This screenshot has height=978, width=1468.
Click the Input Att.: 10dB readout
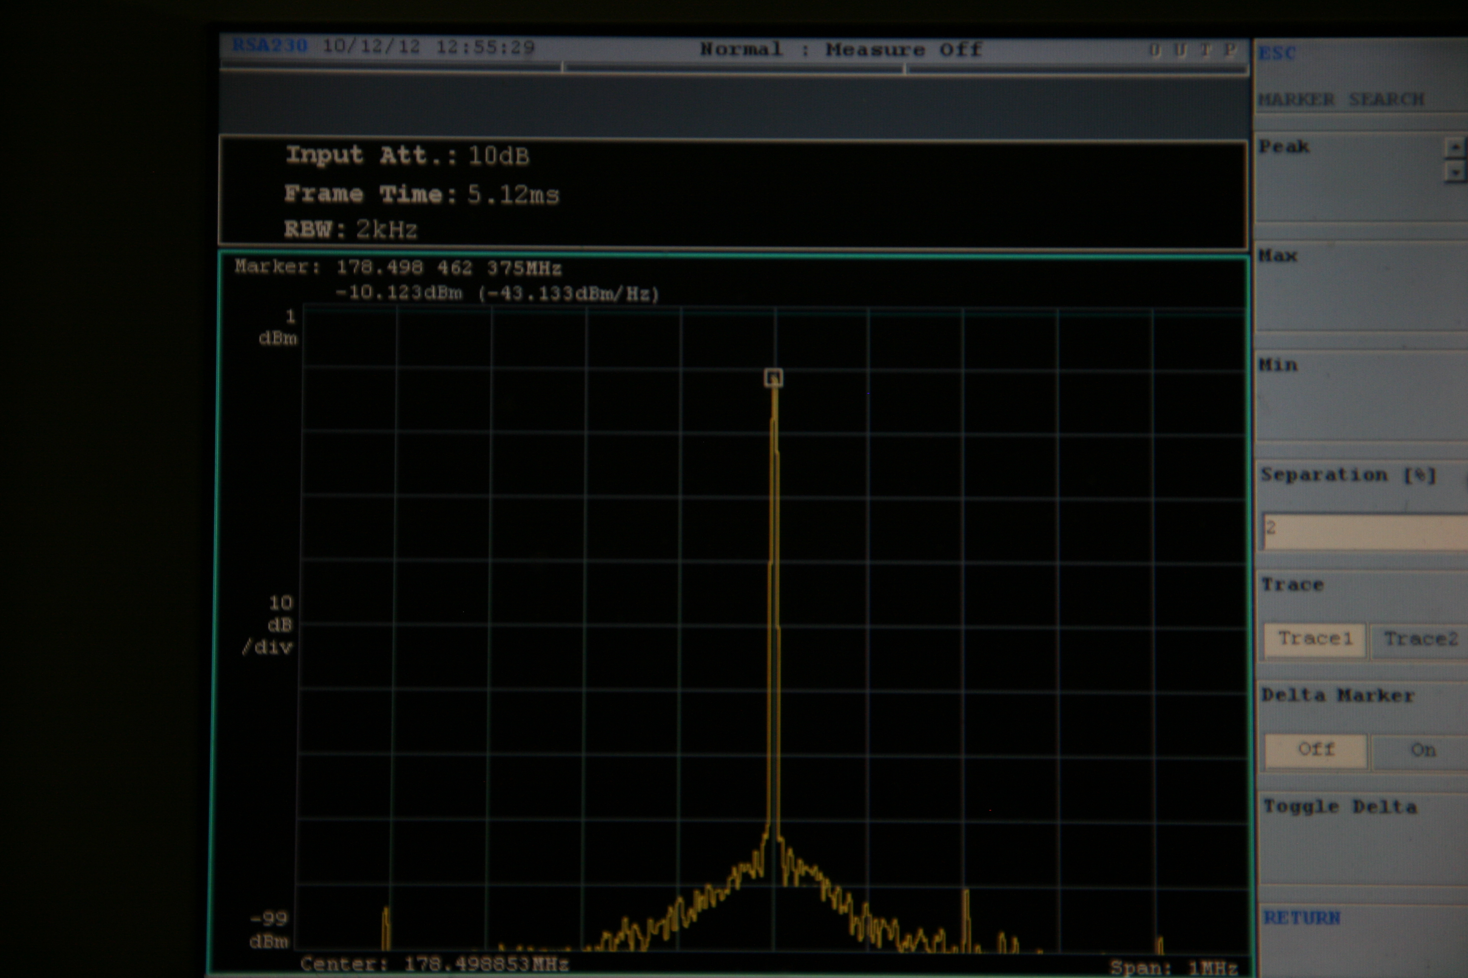click(407, 155)
